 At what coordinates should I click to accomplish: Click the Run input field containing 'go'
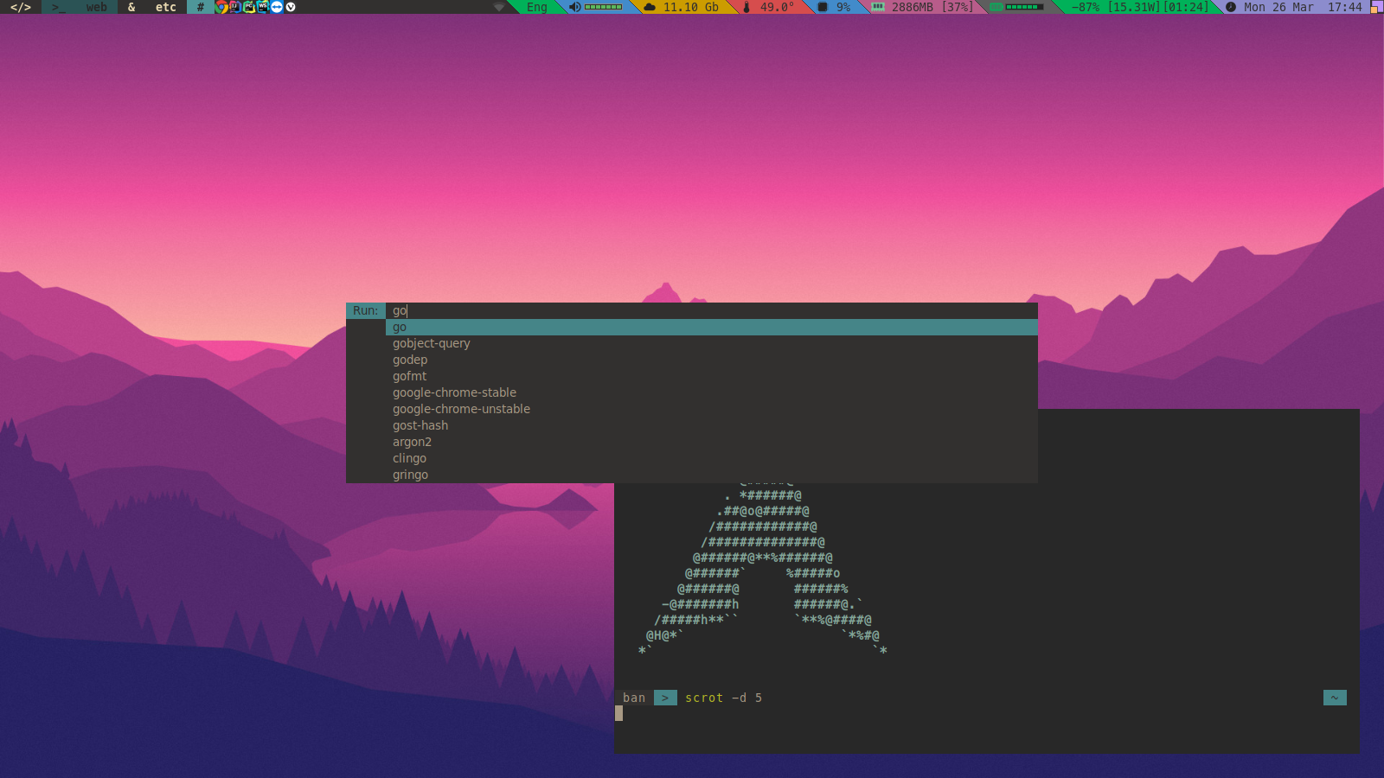709,310
